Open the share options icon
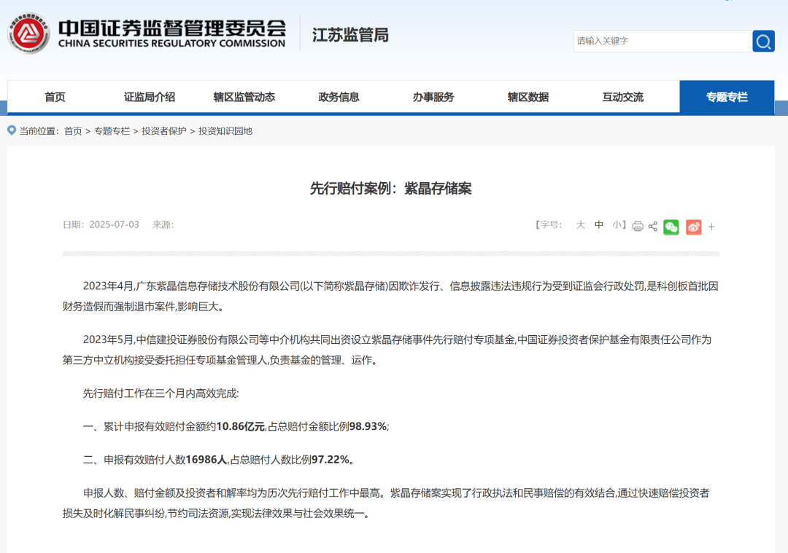The image size is (788, 553). 653,227
